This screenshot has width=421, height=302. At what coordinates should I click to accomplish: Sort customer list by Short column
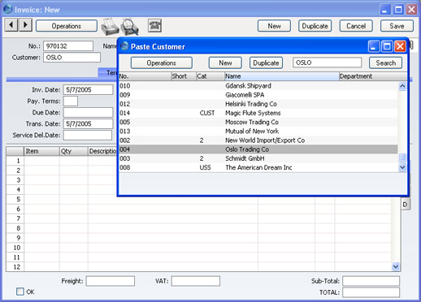[184, 76]
